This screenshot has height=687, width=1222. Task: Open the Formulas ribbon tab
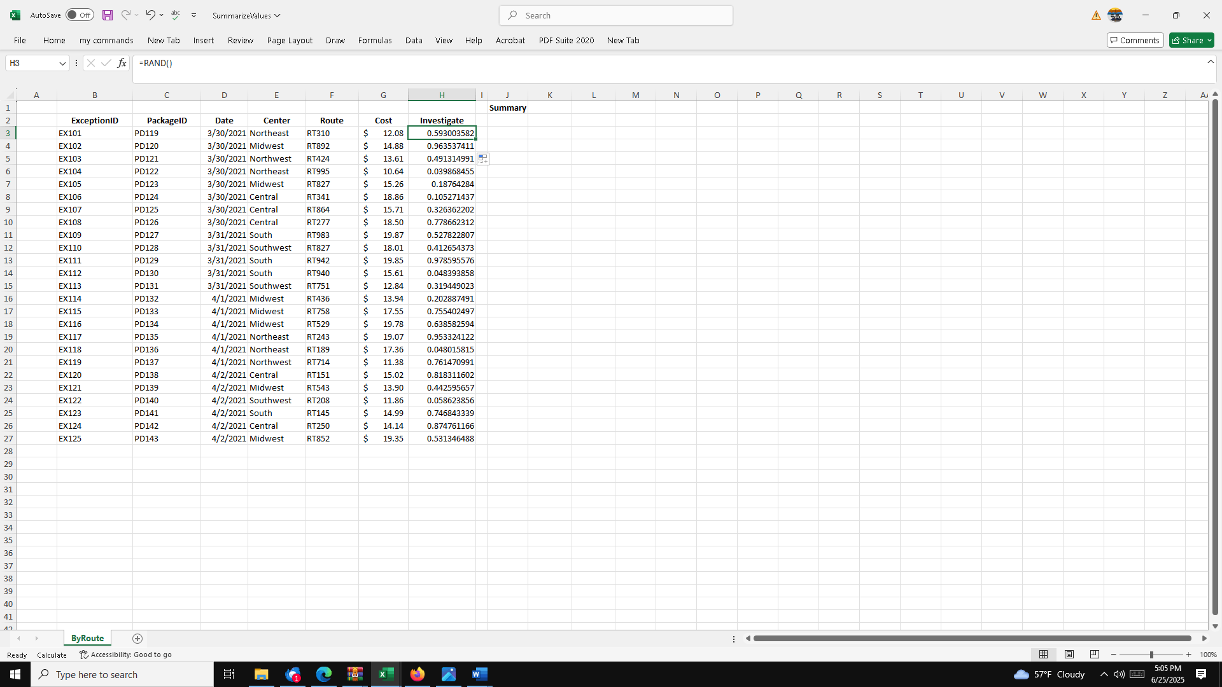375,40
